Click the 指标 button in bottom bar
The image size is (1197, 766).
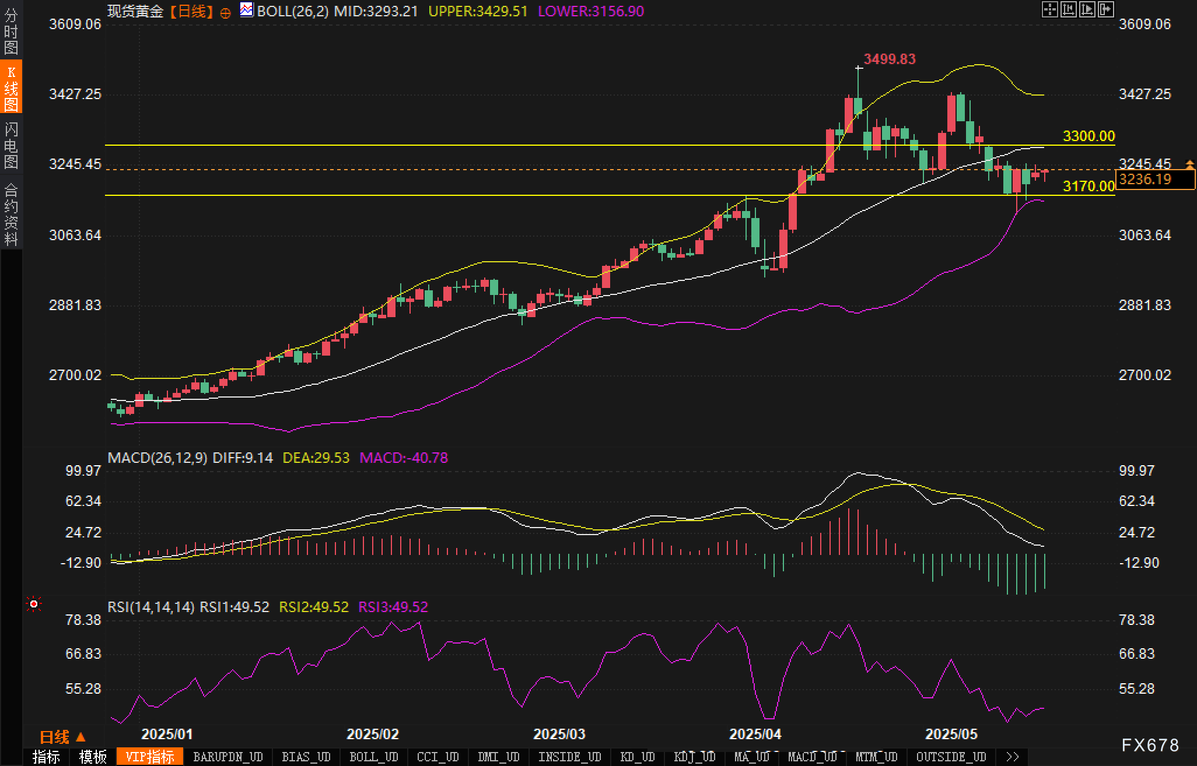coord(46,757)
